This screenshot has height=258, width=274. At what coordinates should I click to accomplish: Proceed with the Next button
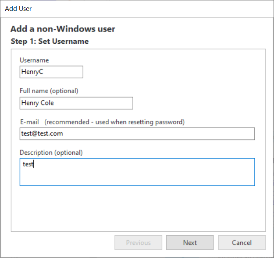tap(190, 243)
